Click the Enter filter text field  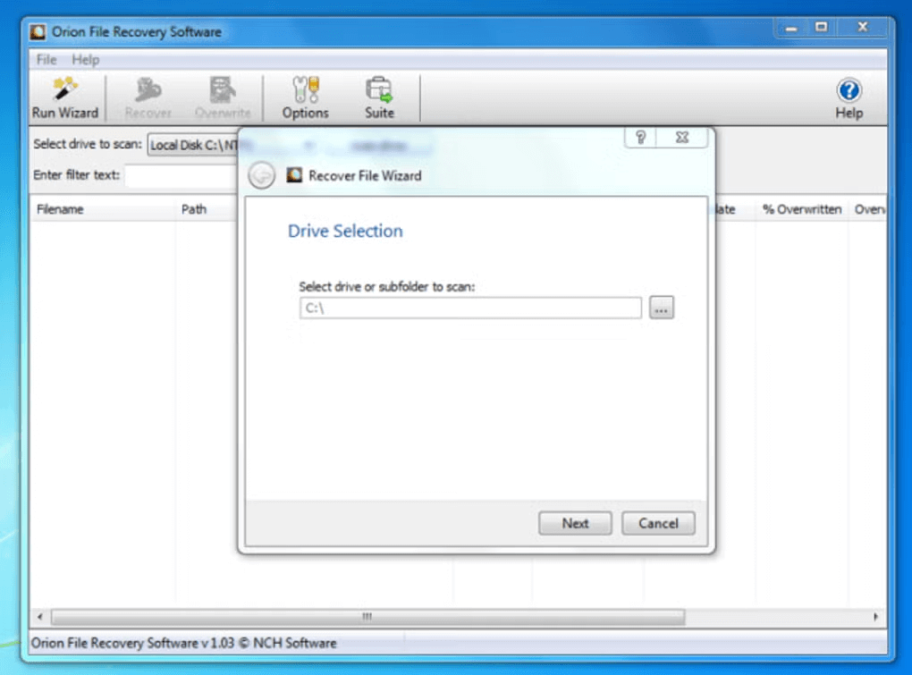181,175
